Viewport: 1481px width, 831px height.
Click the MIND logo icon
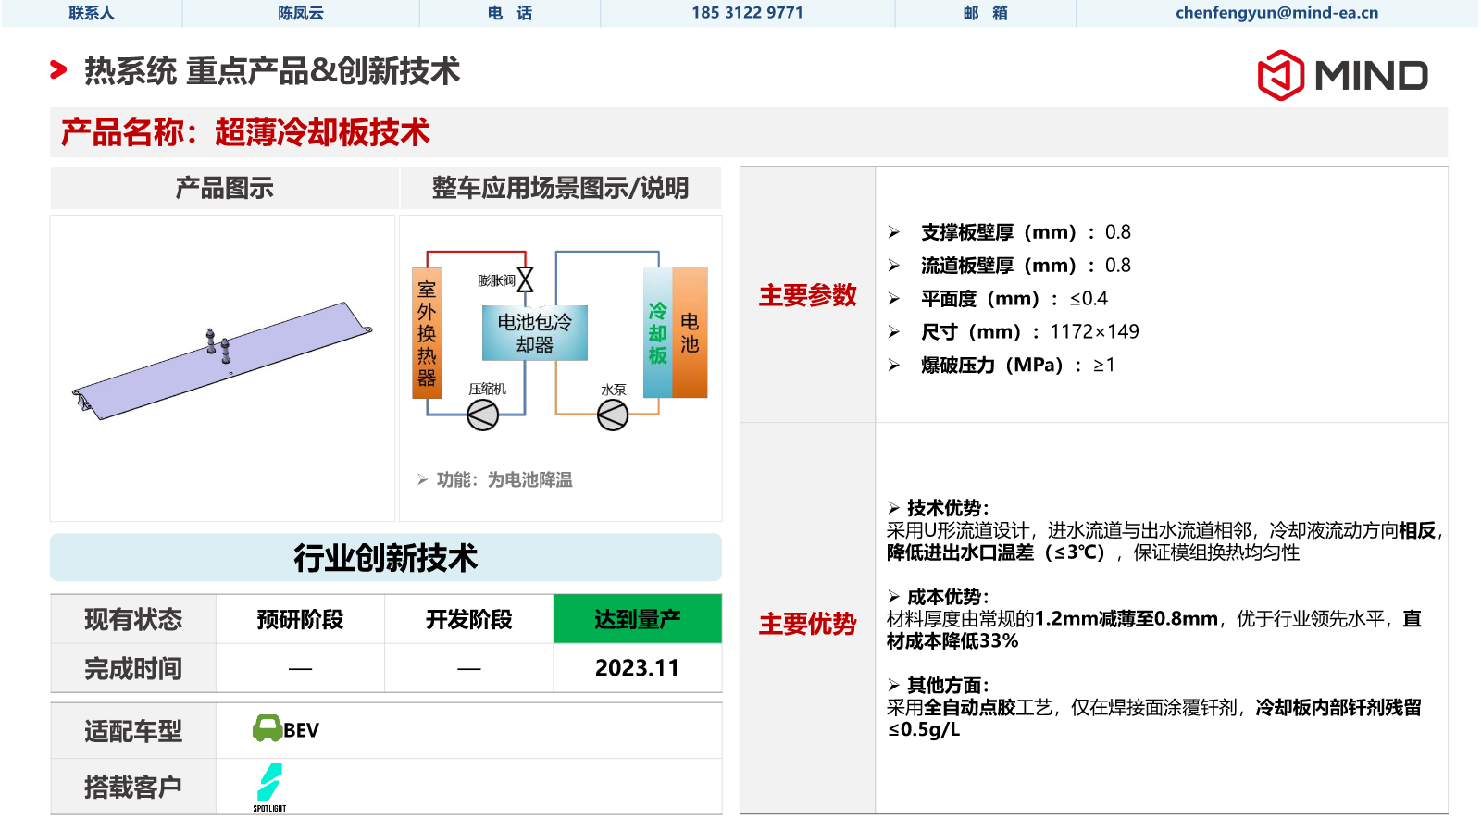point(1280,75)
